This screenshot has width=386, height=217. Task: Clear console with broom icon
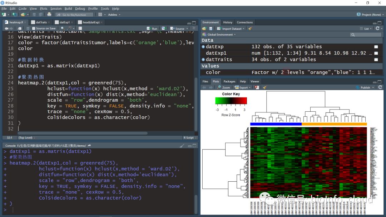(182, 146)
